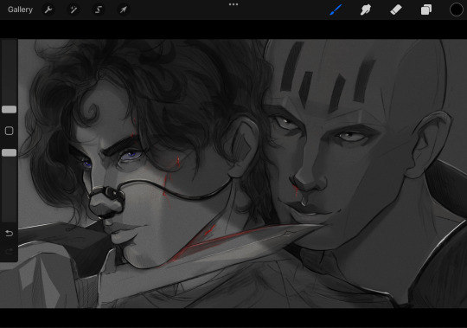Viewport: 467px width, 328px height.
Task: Click the brush opacity slider handle
Action: [x=10, y=153]
